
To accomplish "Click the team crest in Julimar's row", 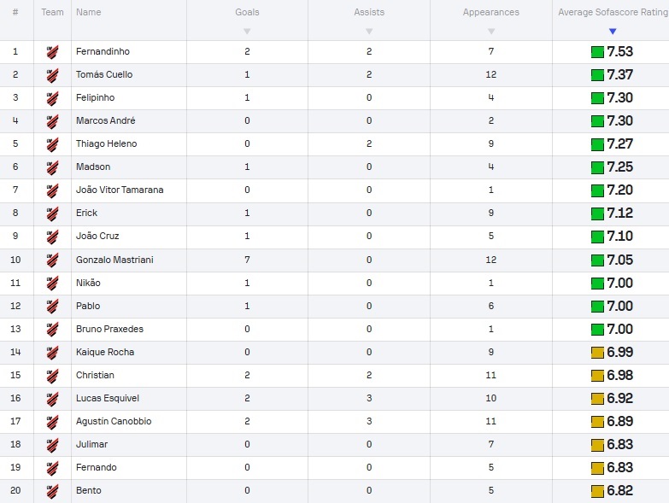I will click(52, 445).
